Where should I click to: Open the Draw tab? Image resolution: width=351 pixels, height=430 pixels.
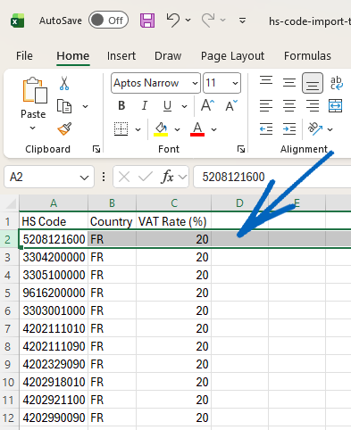(x=168, y=56)
